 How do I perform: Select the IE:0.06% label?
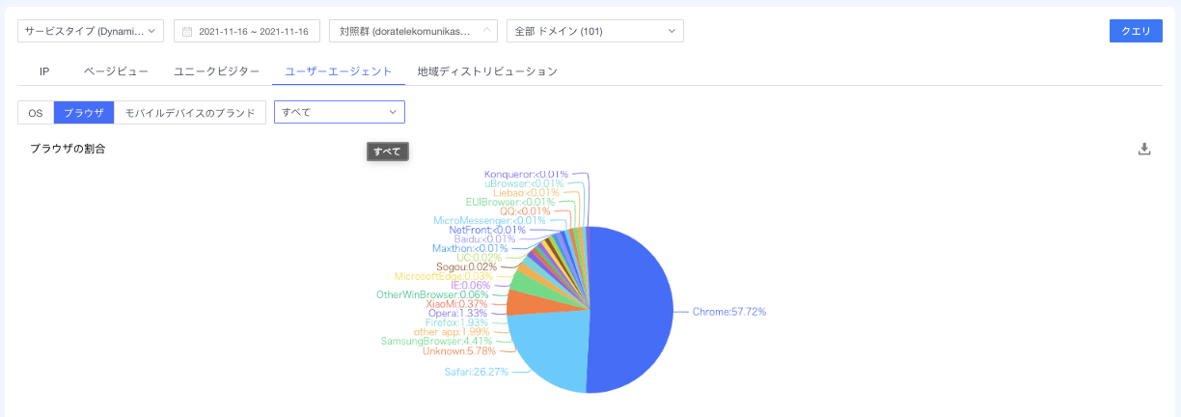click(471, 286)
